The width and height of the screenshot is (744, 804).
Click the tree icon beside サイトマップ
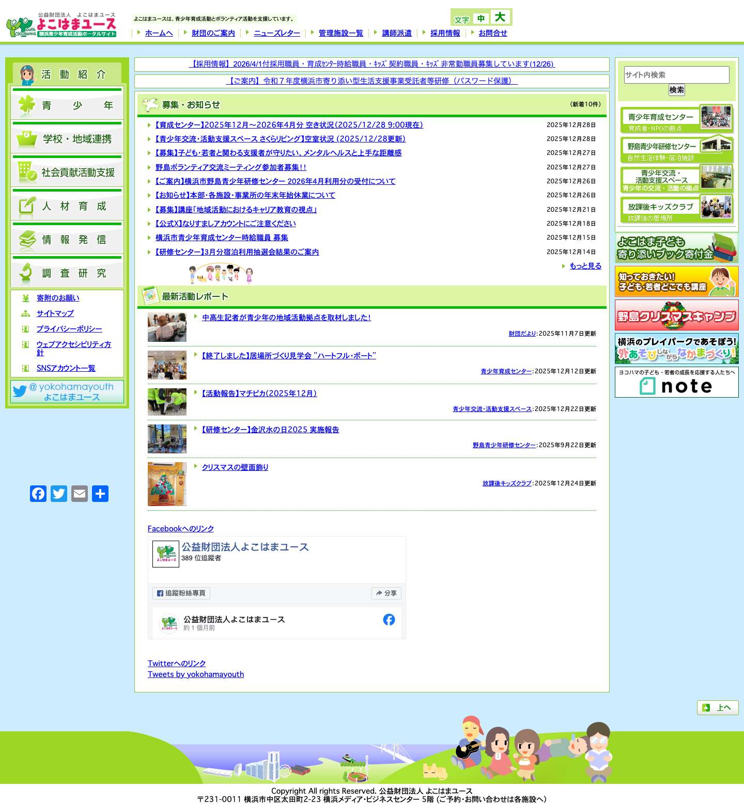tap(25, 313)
